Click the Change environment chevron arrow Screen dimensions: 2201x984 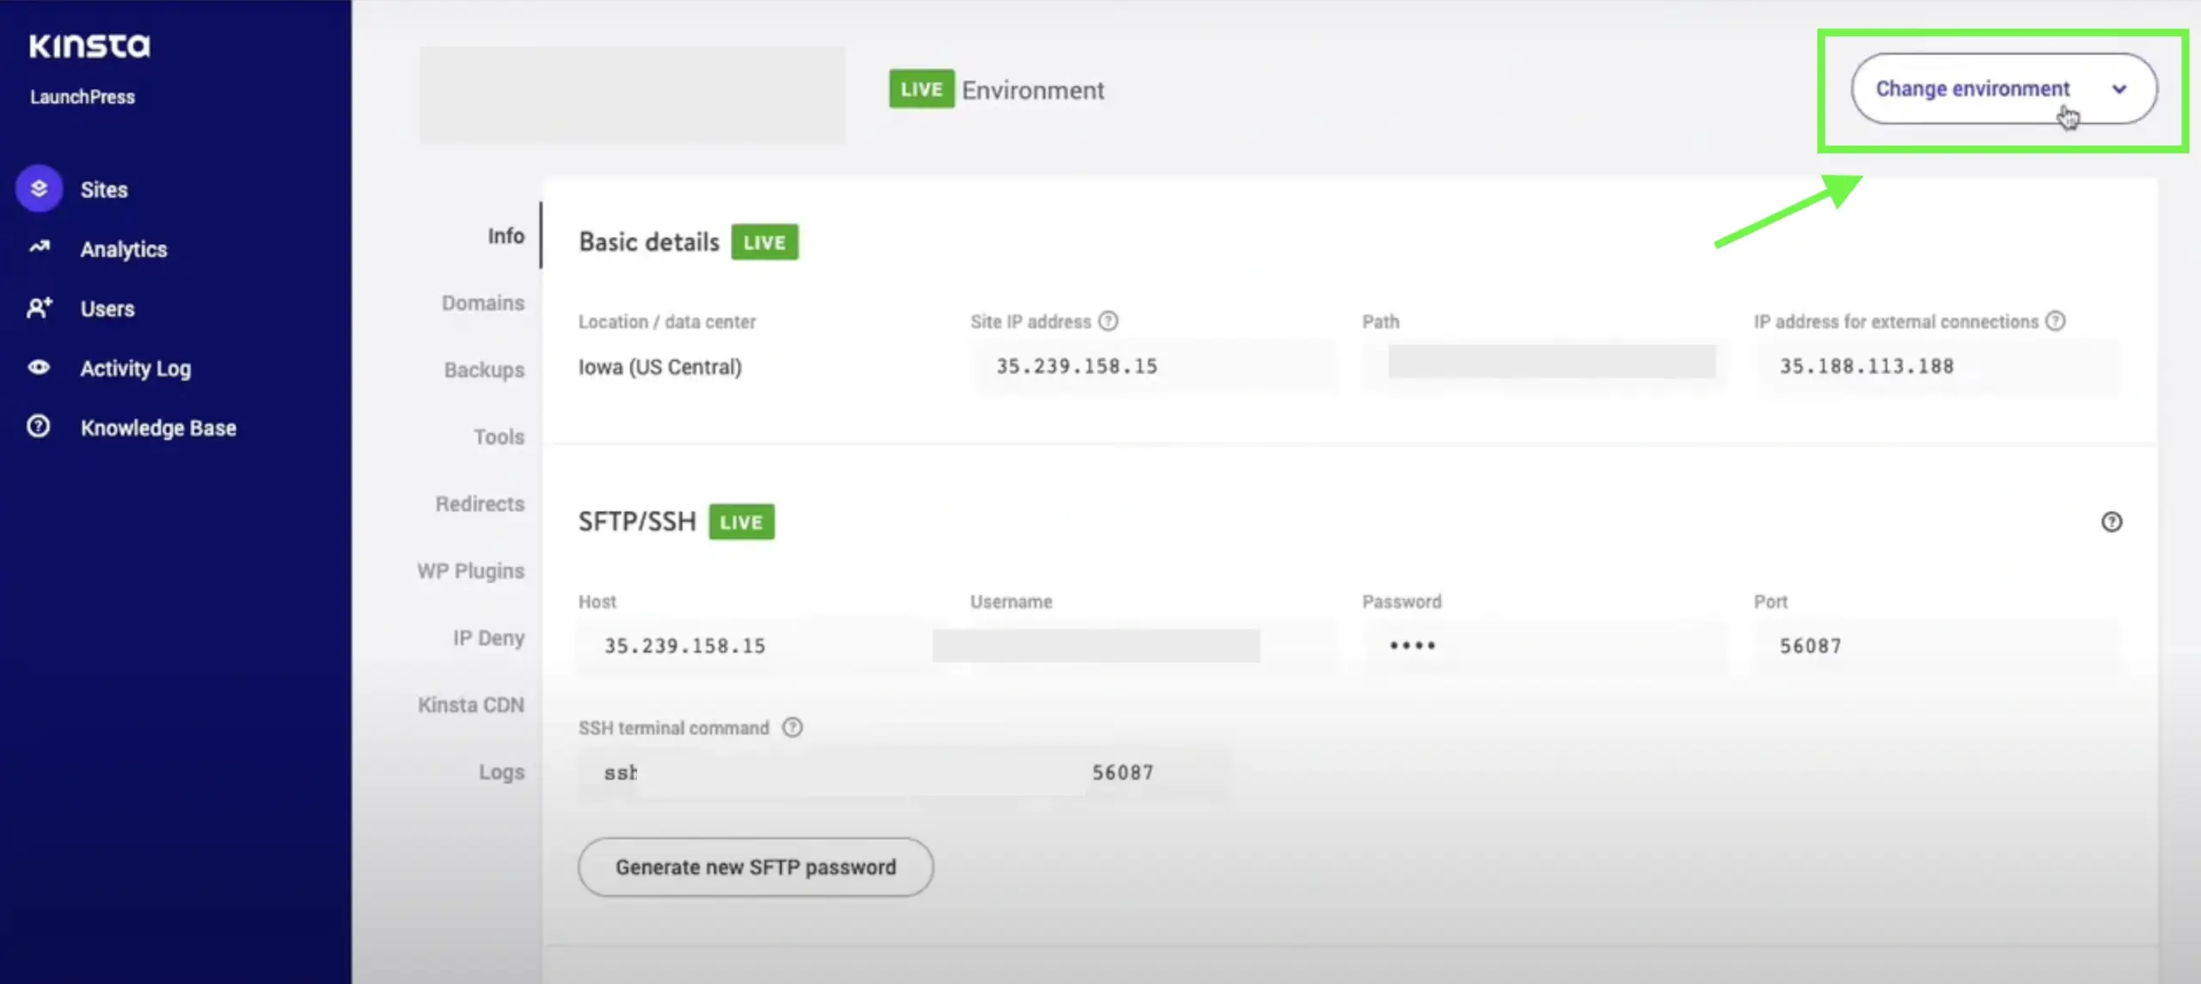click(x=2119, y=89)
